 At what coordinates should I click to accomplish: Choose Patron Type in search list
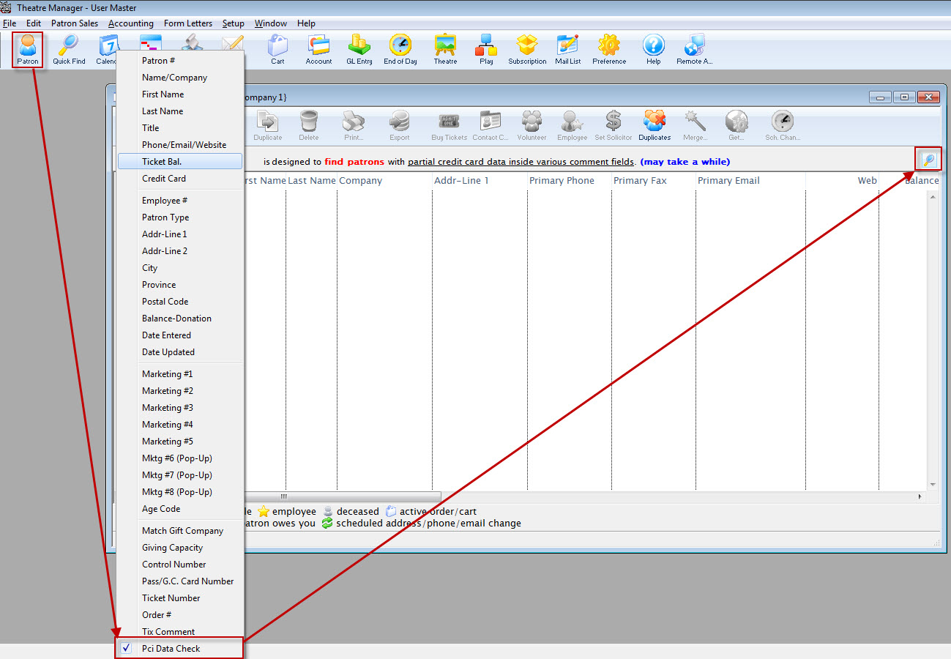179,217
